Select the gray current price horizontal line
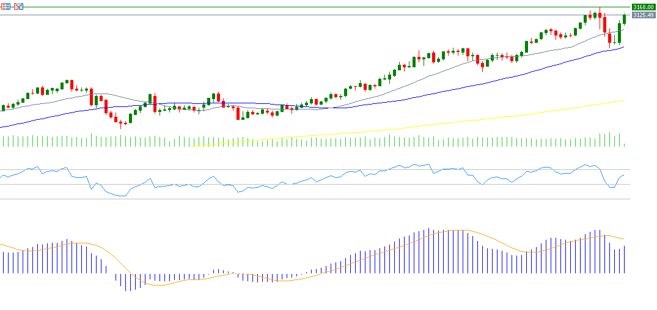 [x=306, y=15]
